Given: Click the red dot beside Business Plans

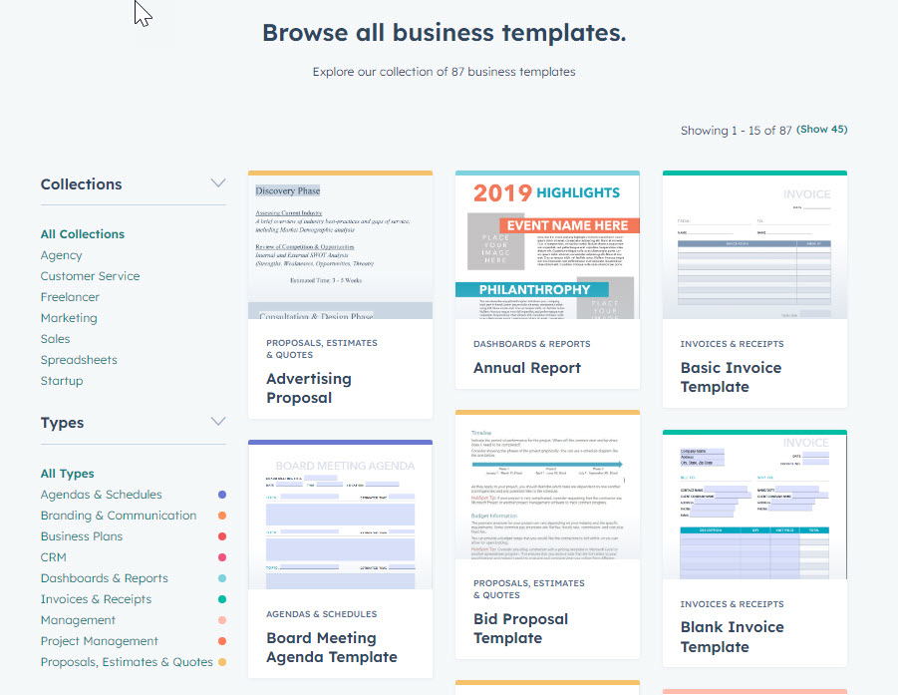Looking at the screenshot, I should (x=221, y=536).
